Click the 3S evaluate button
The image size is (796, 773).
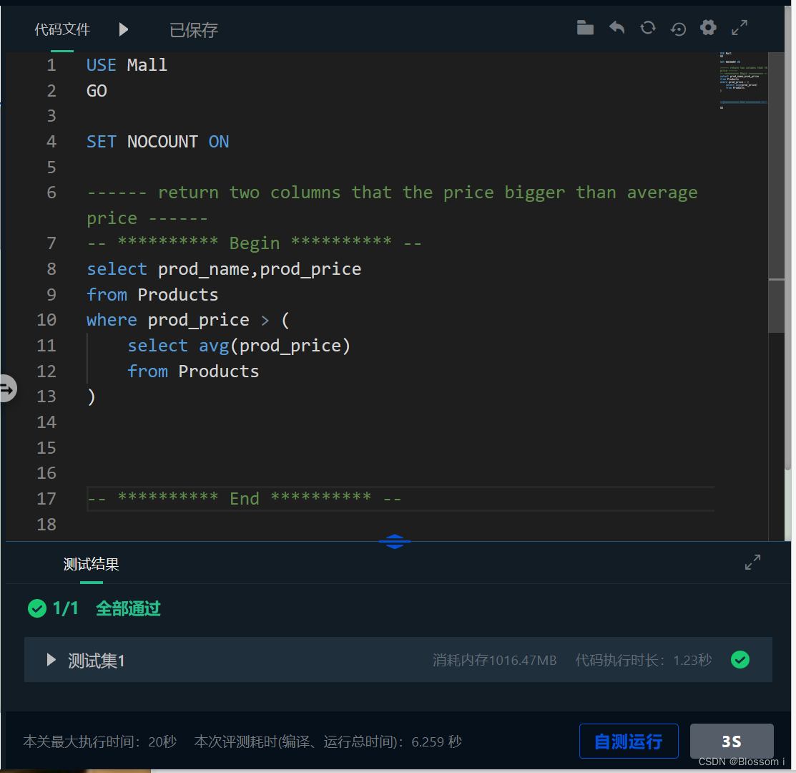pyautogui.click(x=732, y=741)
